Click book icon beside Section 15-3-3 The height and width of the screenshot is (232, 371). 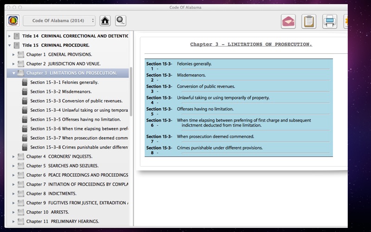(x=25, y=101)
